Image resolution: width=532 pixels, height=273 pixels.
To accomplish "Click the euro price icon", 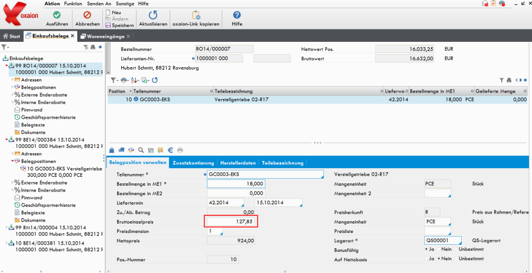I will click(x=171, y=150).
